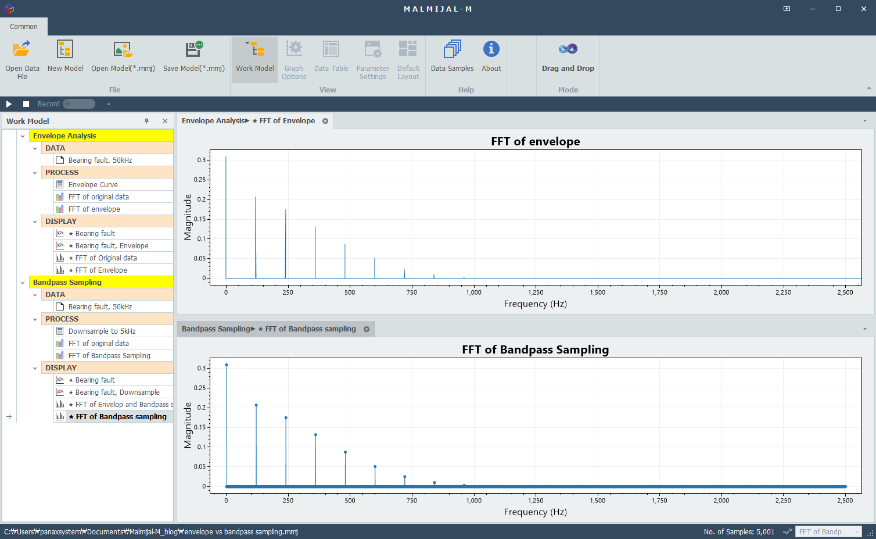Select Bearing fault, Envelope display item
Image resolution: width=876 pixels, height=539 pixels.
tap(114, 246)
